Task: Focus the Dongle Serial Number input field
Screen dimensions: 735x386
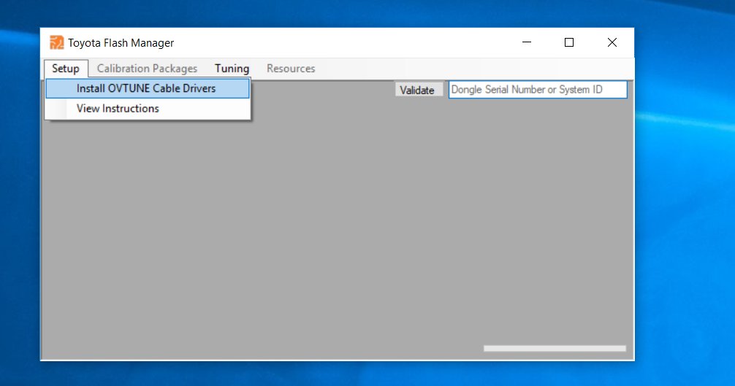Action: click(x=538, y=89)
